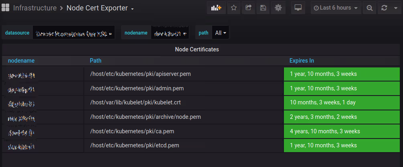403x167 pixels.
Task: Click the refresh dashboard icon
Action: (x=384, y=8)
